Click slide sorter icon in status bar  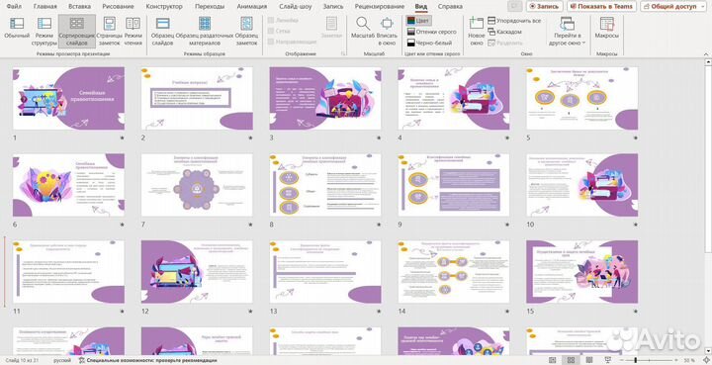pos(571,360)
